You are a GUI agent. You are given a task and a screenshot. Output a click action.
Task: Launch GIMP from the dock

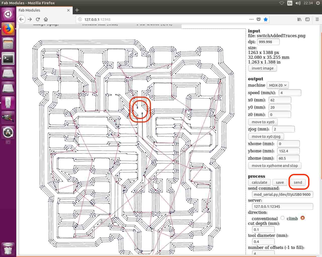point(8,117)
